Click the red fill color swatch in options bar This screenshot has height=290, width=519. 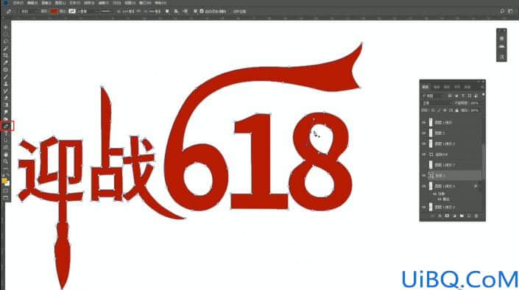coord(54,11)
